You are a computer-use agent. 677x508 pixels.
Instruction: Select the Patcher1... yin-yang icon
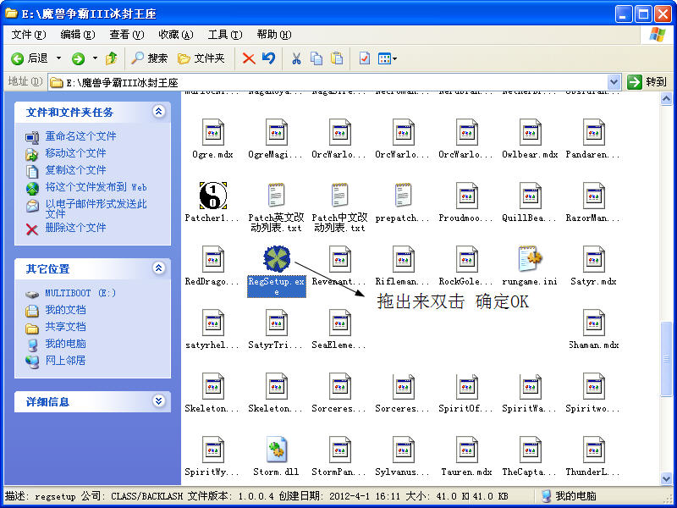[213, 196]
